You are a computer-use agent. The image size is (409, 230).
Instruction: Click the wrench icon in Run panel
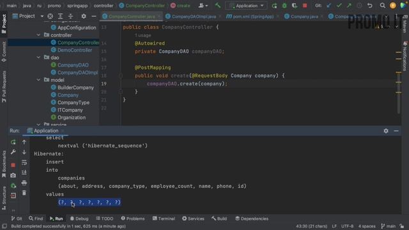[x=13, y=152]
